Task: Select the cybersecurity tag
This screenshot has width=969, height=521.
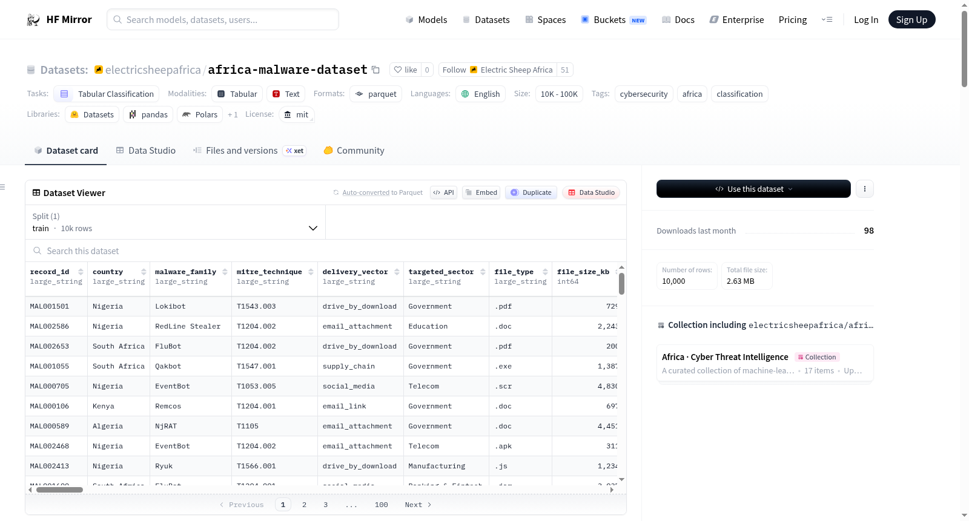Action: coord(644,94)
